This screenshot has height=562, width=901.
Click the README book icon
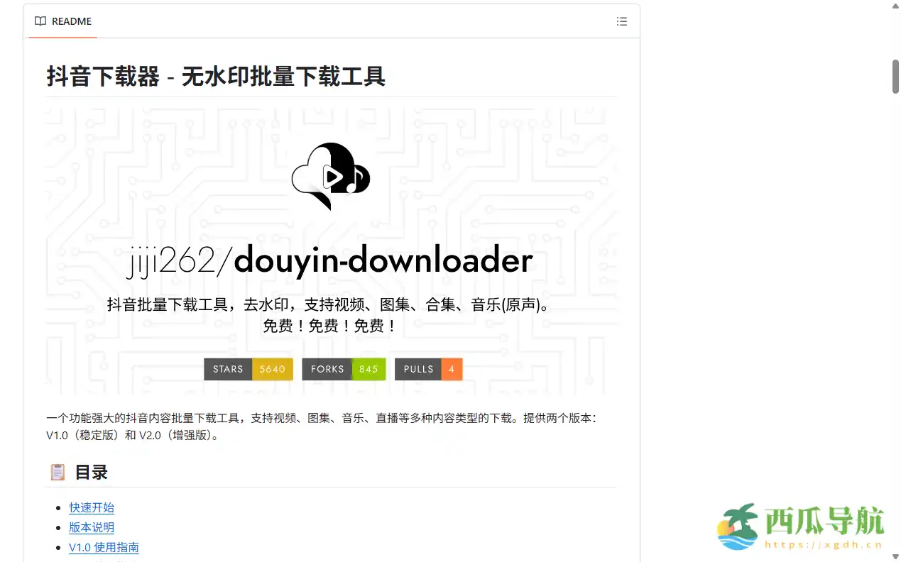[x=40, y=21]
